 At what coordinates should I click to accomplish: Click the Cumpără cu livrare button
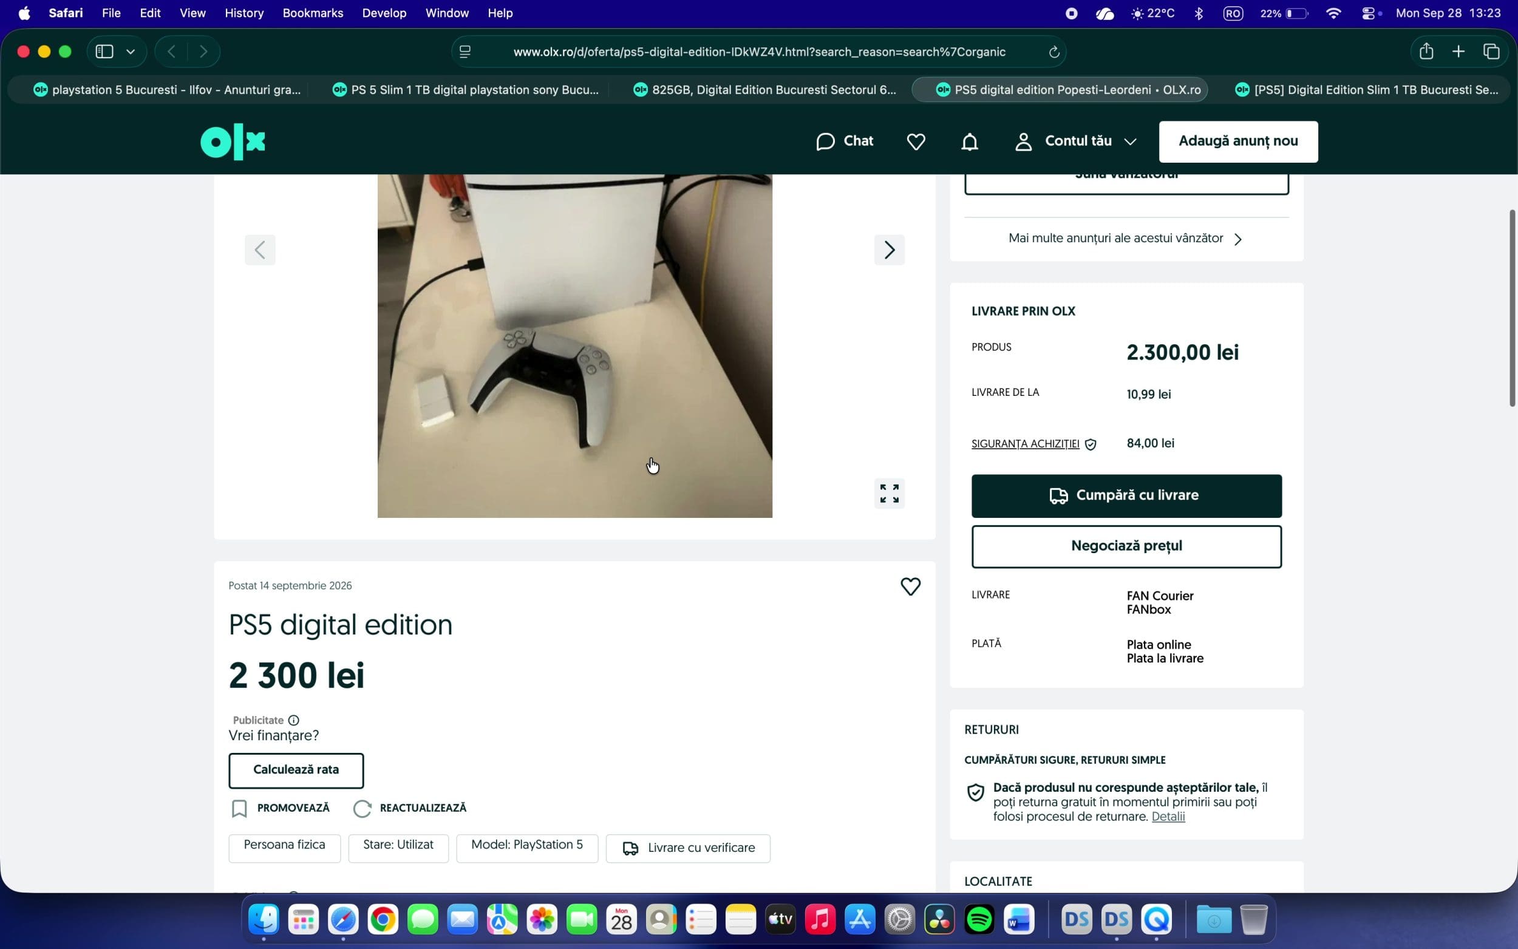pos(1126,496)
